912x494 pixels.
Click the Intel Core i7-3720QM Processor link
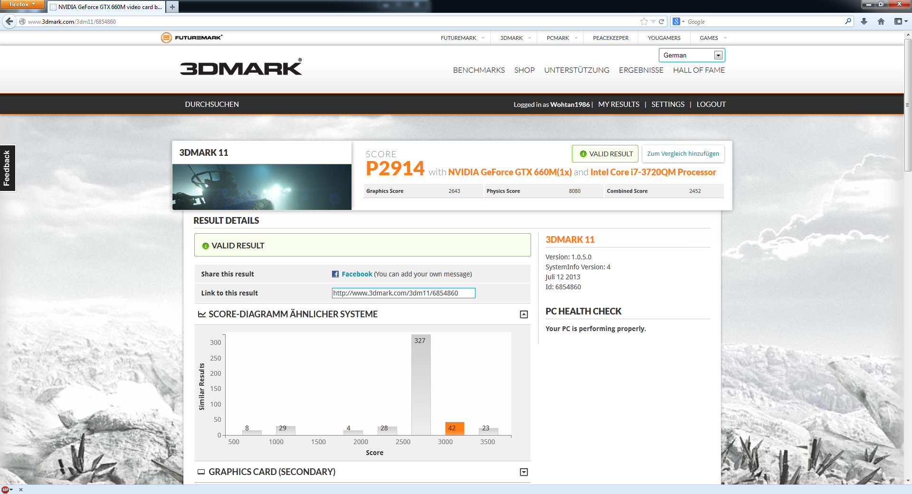[653, 172]
